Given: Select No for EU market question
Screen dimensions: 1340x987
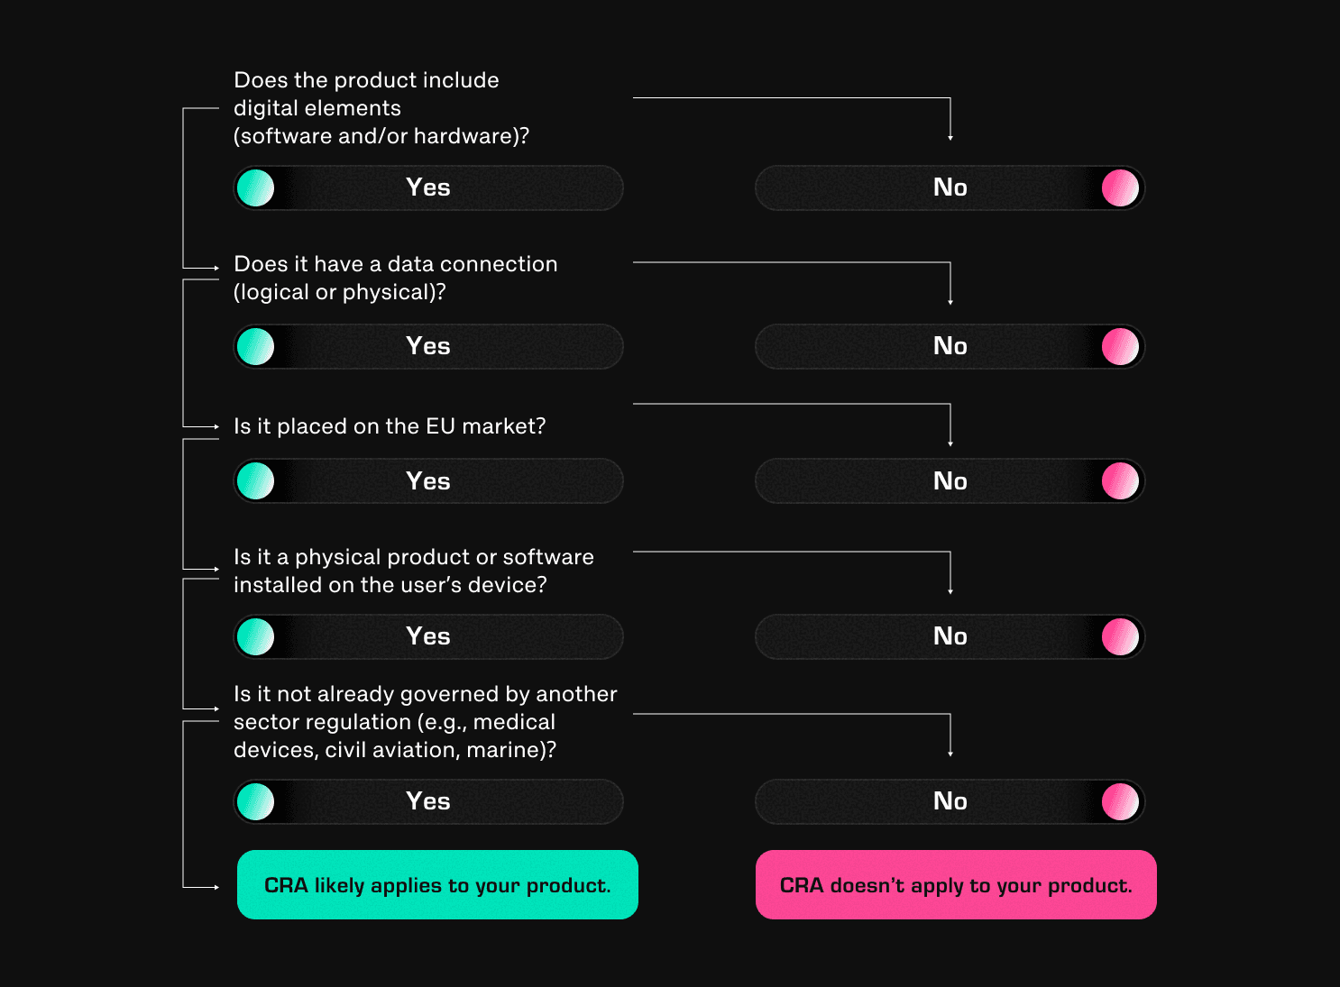Looking at the screenshot, I should click(950, 481).
